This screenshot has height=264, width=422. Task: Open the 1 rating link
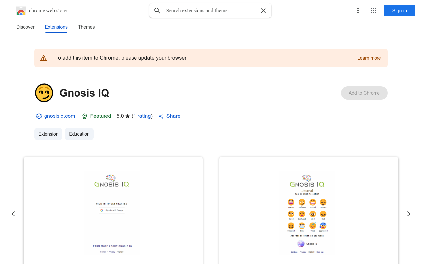tap(142, 116)
